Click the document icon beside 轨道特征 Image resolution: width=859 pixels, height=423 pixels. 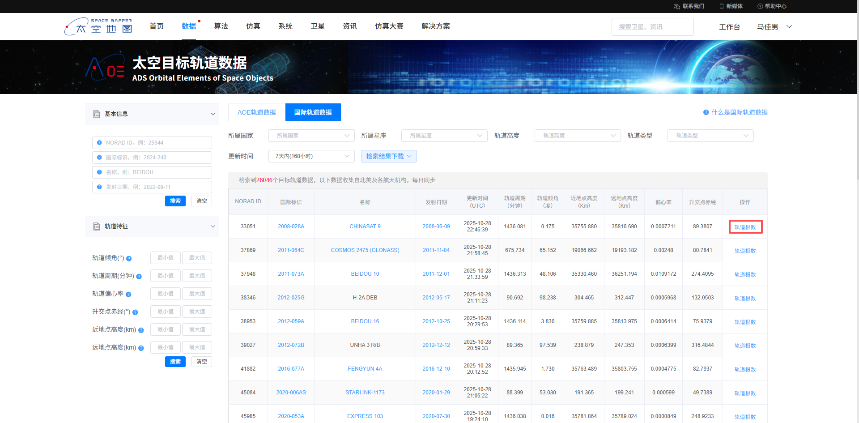(x=97, y=226)
